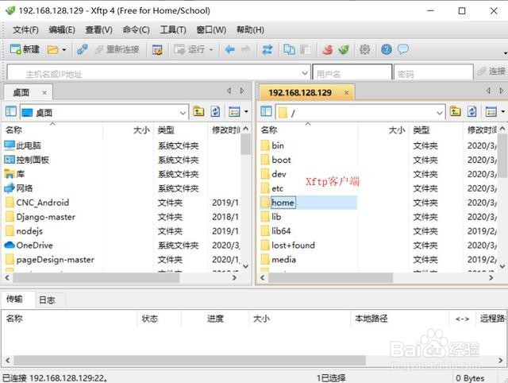Click the transfer list horizontal scrollbar
Image resolution: width=508 pixels, height=383 pixels.
coord(190,360)
